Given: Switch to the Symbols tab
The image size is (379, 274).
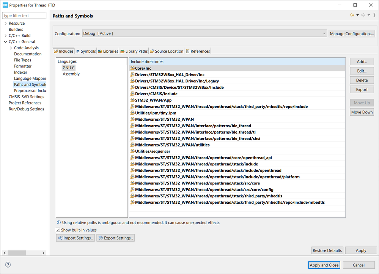Looking at the screenshot, I should coord(86,51).
